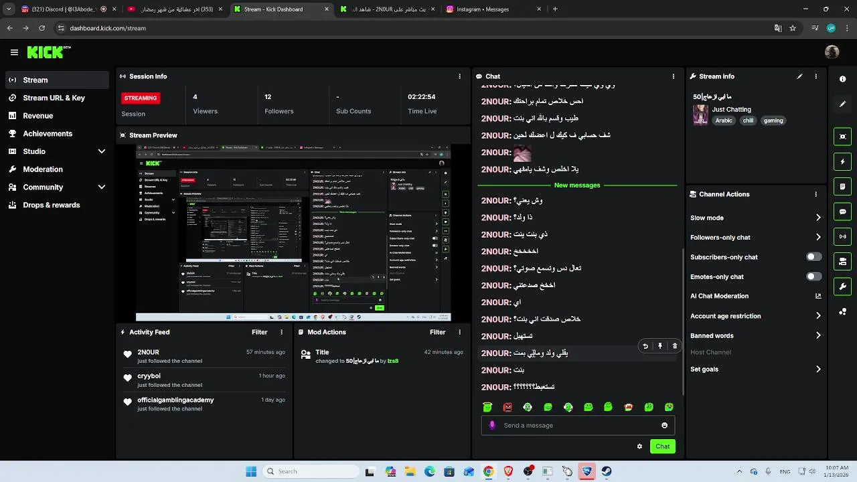Open Revenue in the sidebar
This screenshot has width=857, height=482.
(x=57, y=116)
